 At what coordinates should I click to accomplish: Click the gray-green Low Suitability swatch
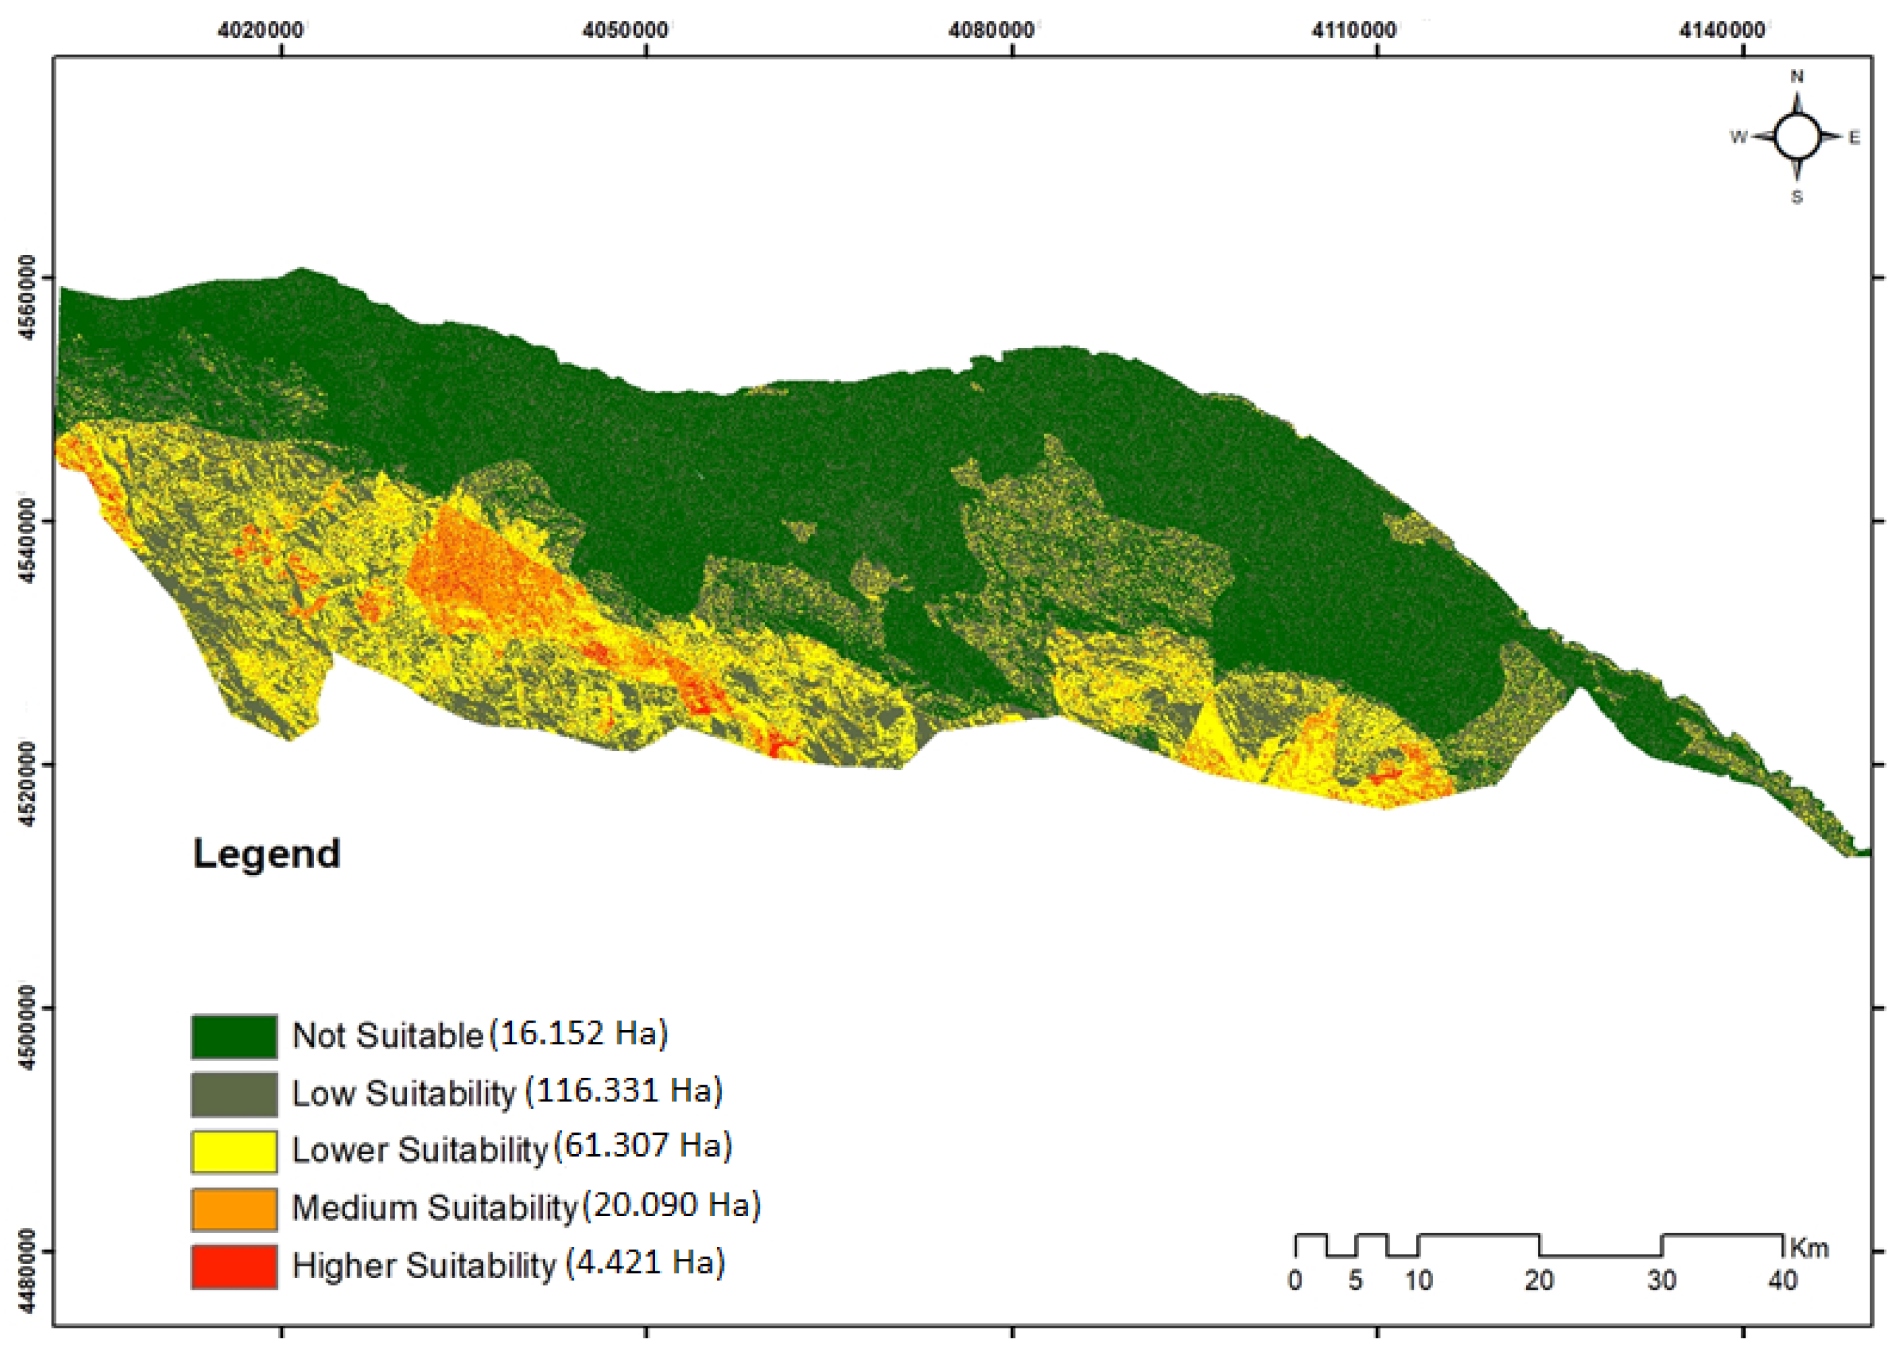coord(234,1094)
